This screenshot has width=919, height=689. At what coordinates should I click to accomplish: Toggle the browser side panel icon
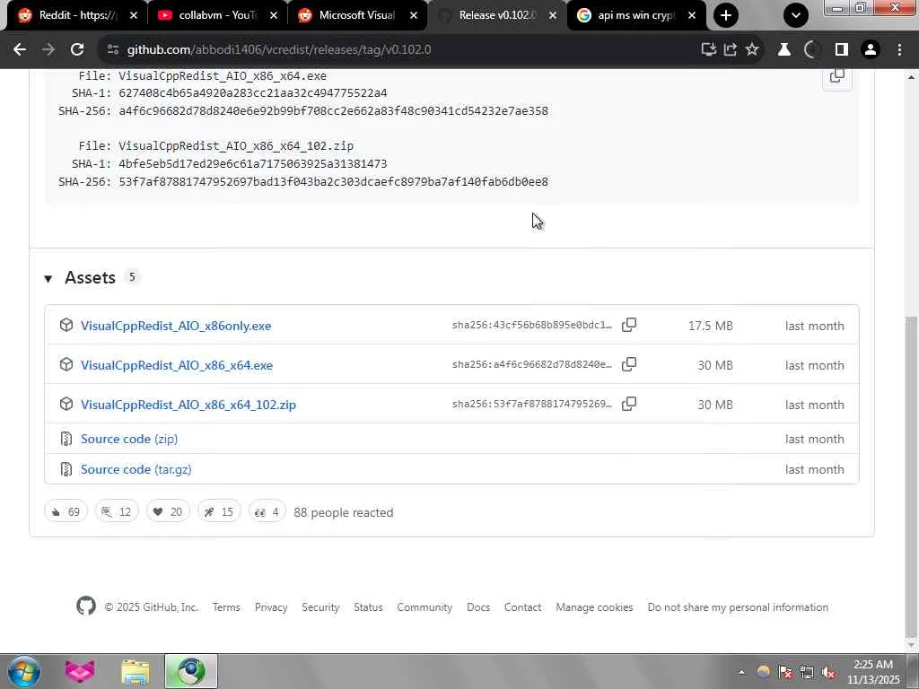[x=842, y=50]
